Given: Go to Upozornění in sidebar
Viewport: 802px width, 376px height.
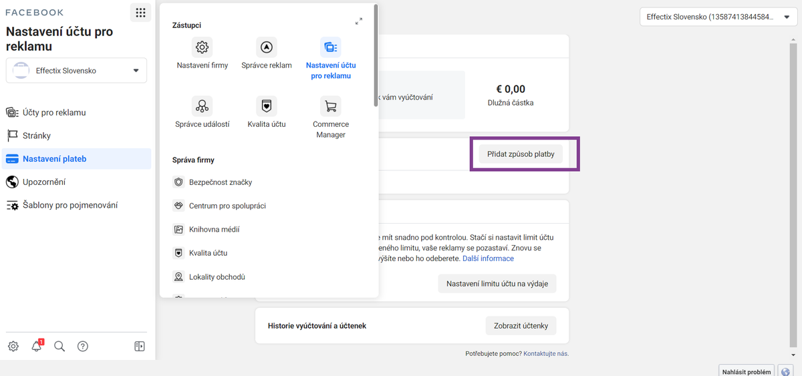Looking at the screenshot, I should tap(78, 182).
